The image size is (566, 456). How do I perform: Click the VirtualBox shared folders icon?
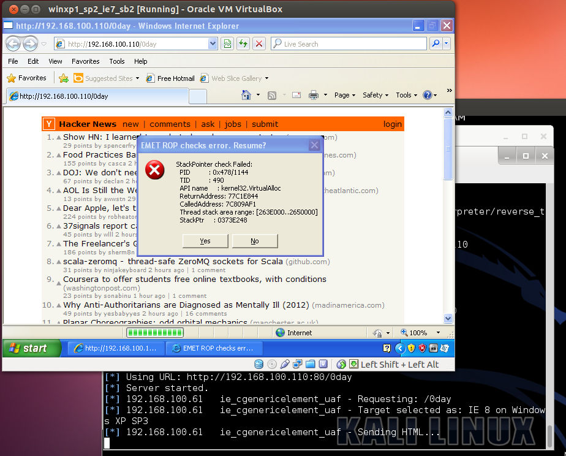pyautogui.click(x=311, y=364)
